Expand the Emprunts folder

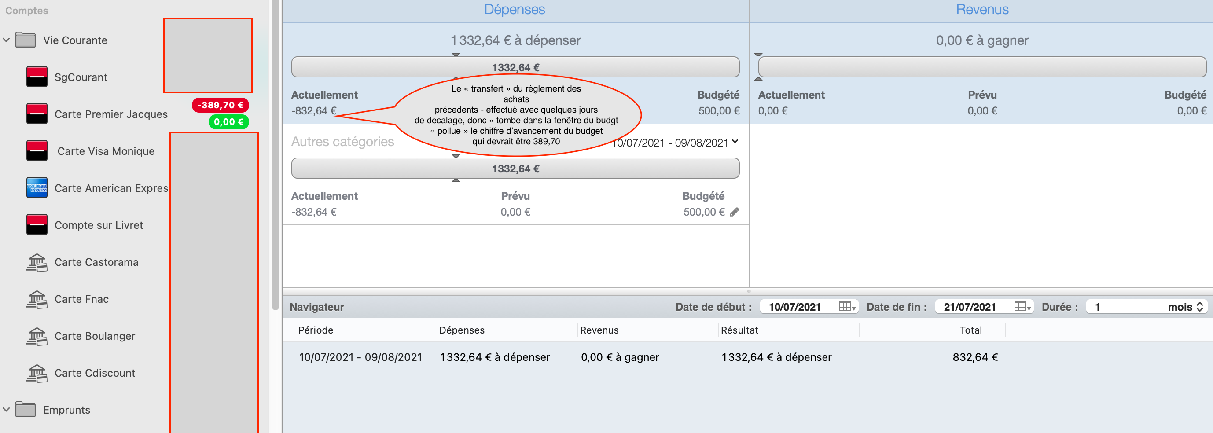click(x=6, y=410)
